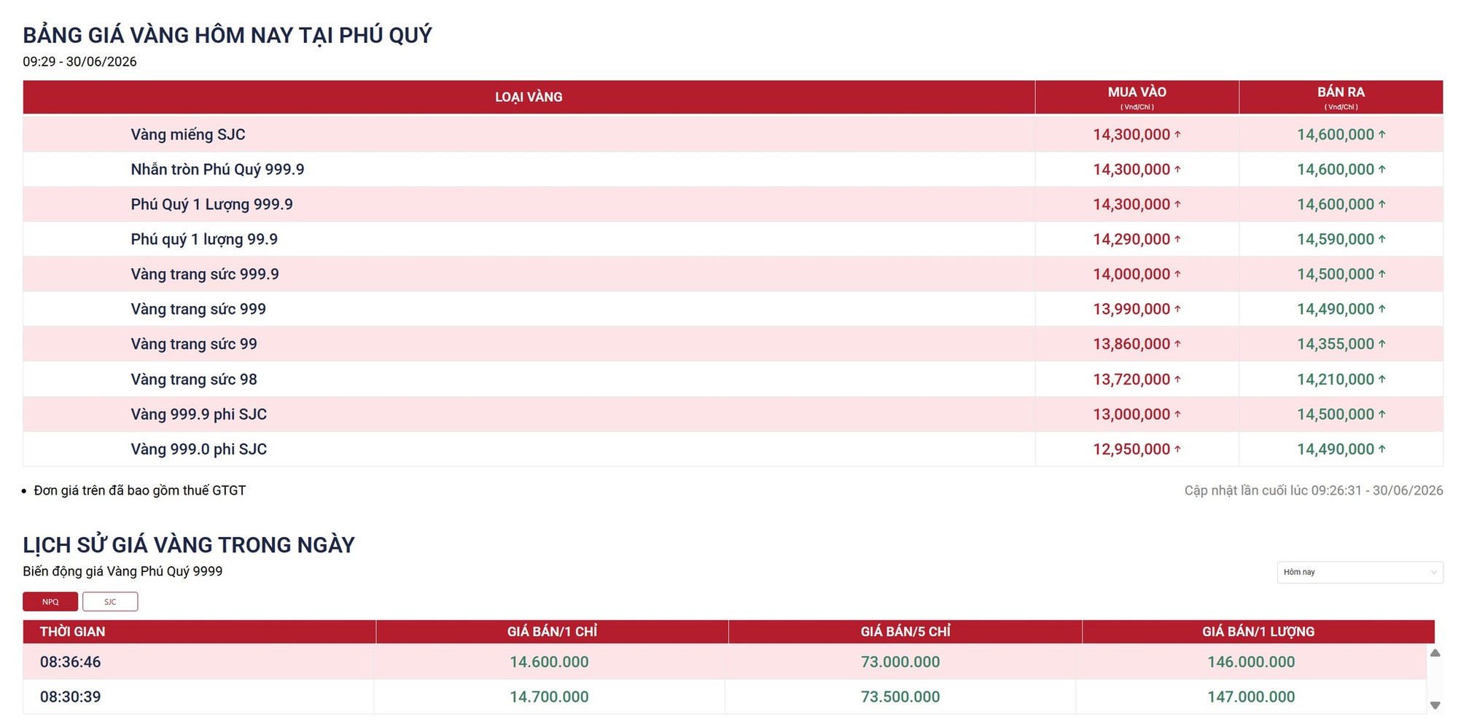Image resolution: width=1458 pixels, height=725 pixels.
Task: Click the MUA VÀO column header
Action: tap(1137, 97)
